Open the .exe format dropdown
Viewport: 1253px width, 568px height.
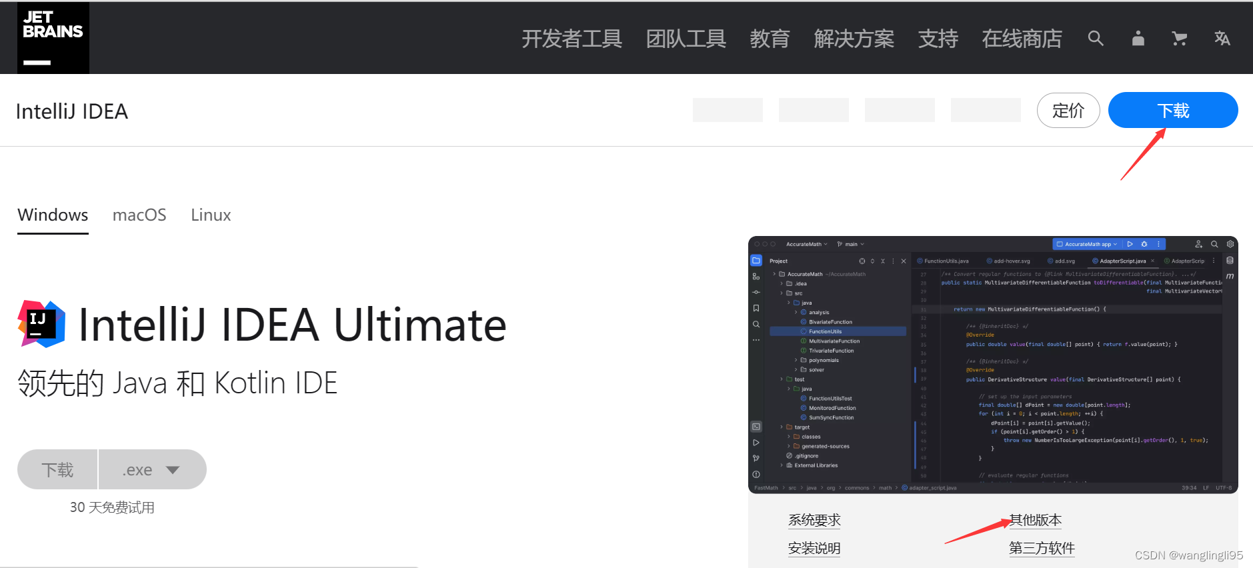click(153, 469)
